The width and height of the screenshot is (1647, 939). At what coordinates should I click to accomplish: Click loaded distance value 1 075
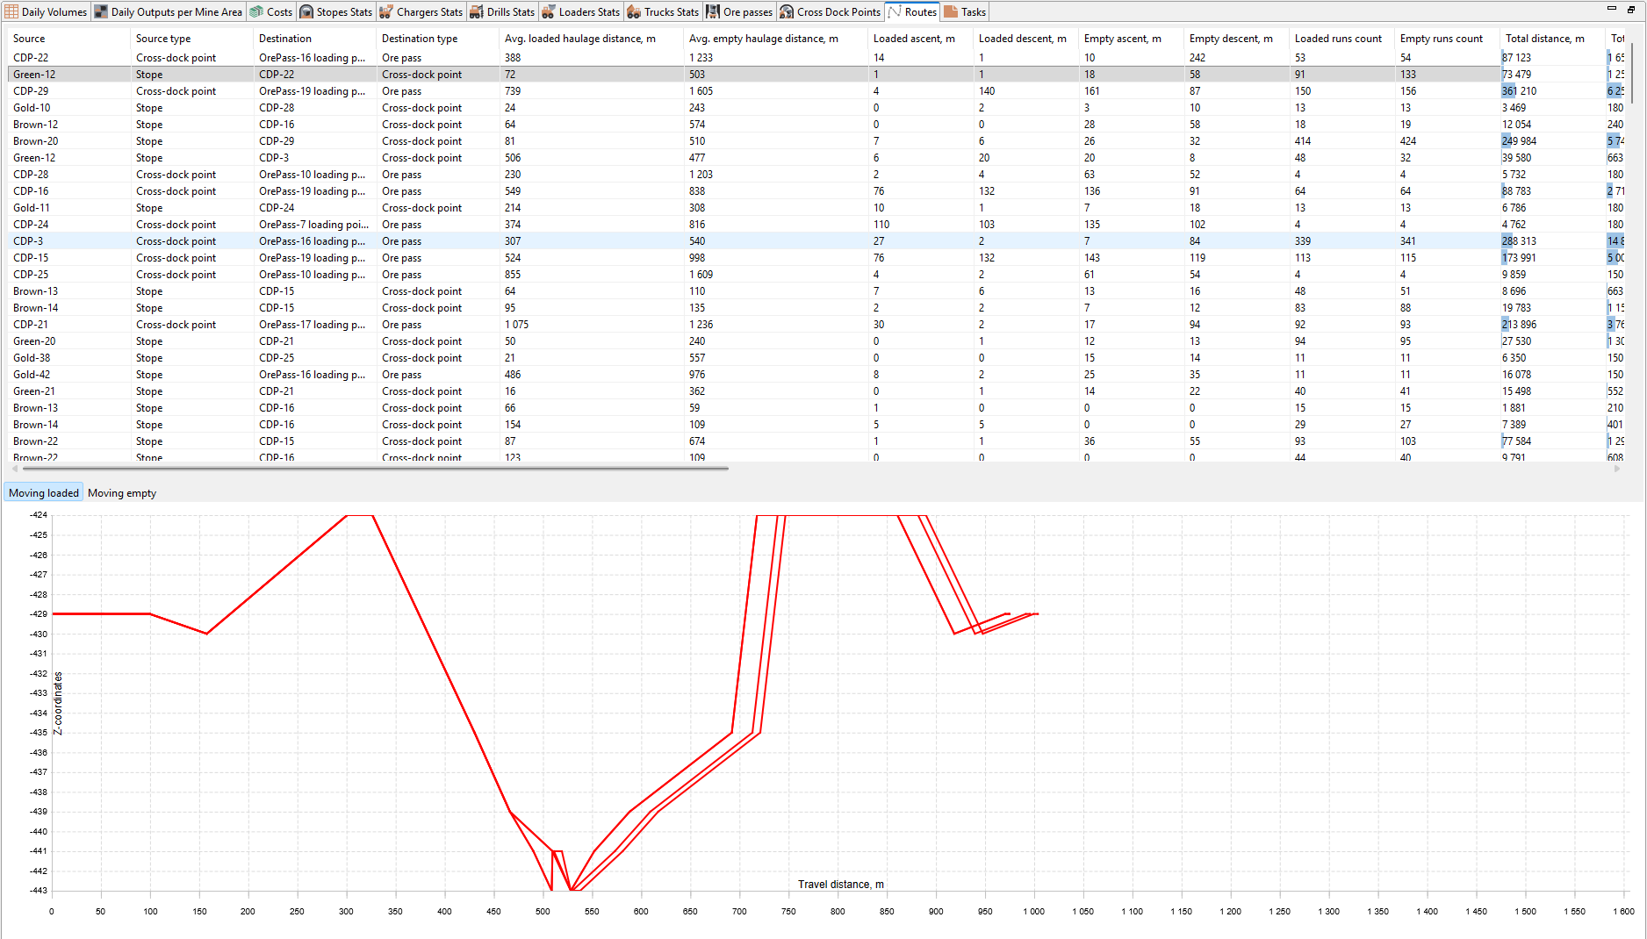pyautogui.click(x=517, y=325)
